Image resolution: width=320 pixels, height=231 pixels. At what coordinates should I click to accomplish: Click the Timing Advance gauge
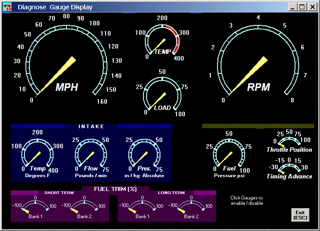(289, 168)
